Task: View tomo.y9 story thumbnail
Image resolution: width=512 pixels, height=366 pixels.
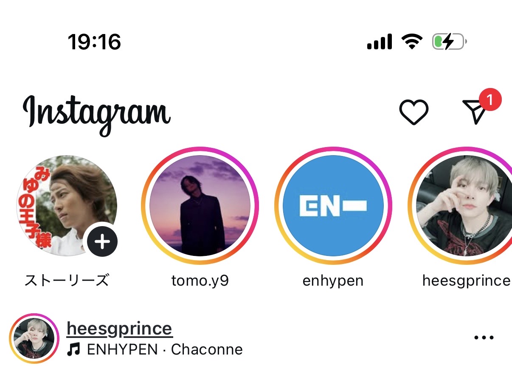Action: (x=200, y=206)
